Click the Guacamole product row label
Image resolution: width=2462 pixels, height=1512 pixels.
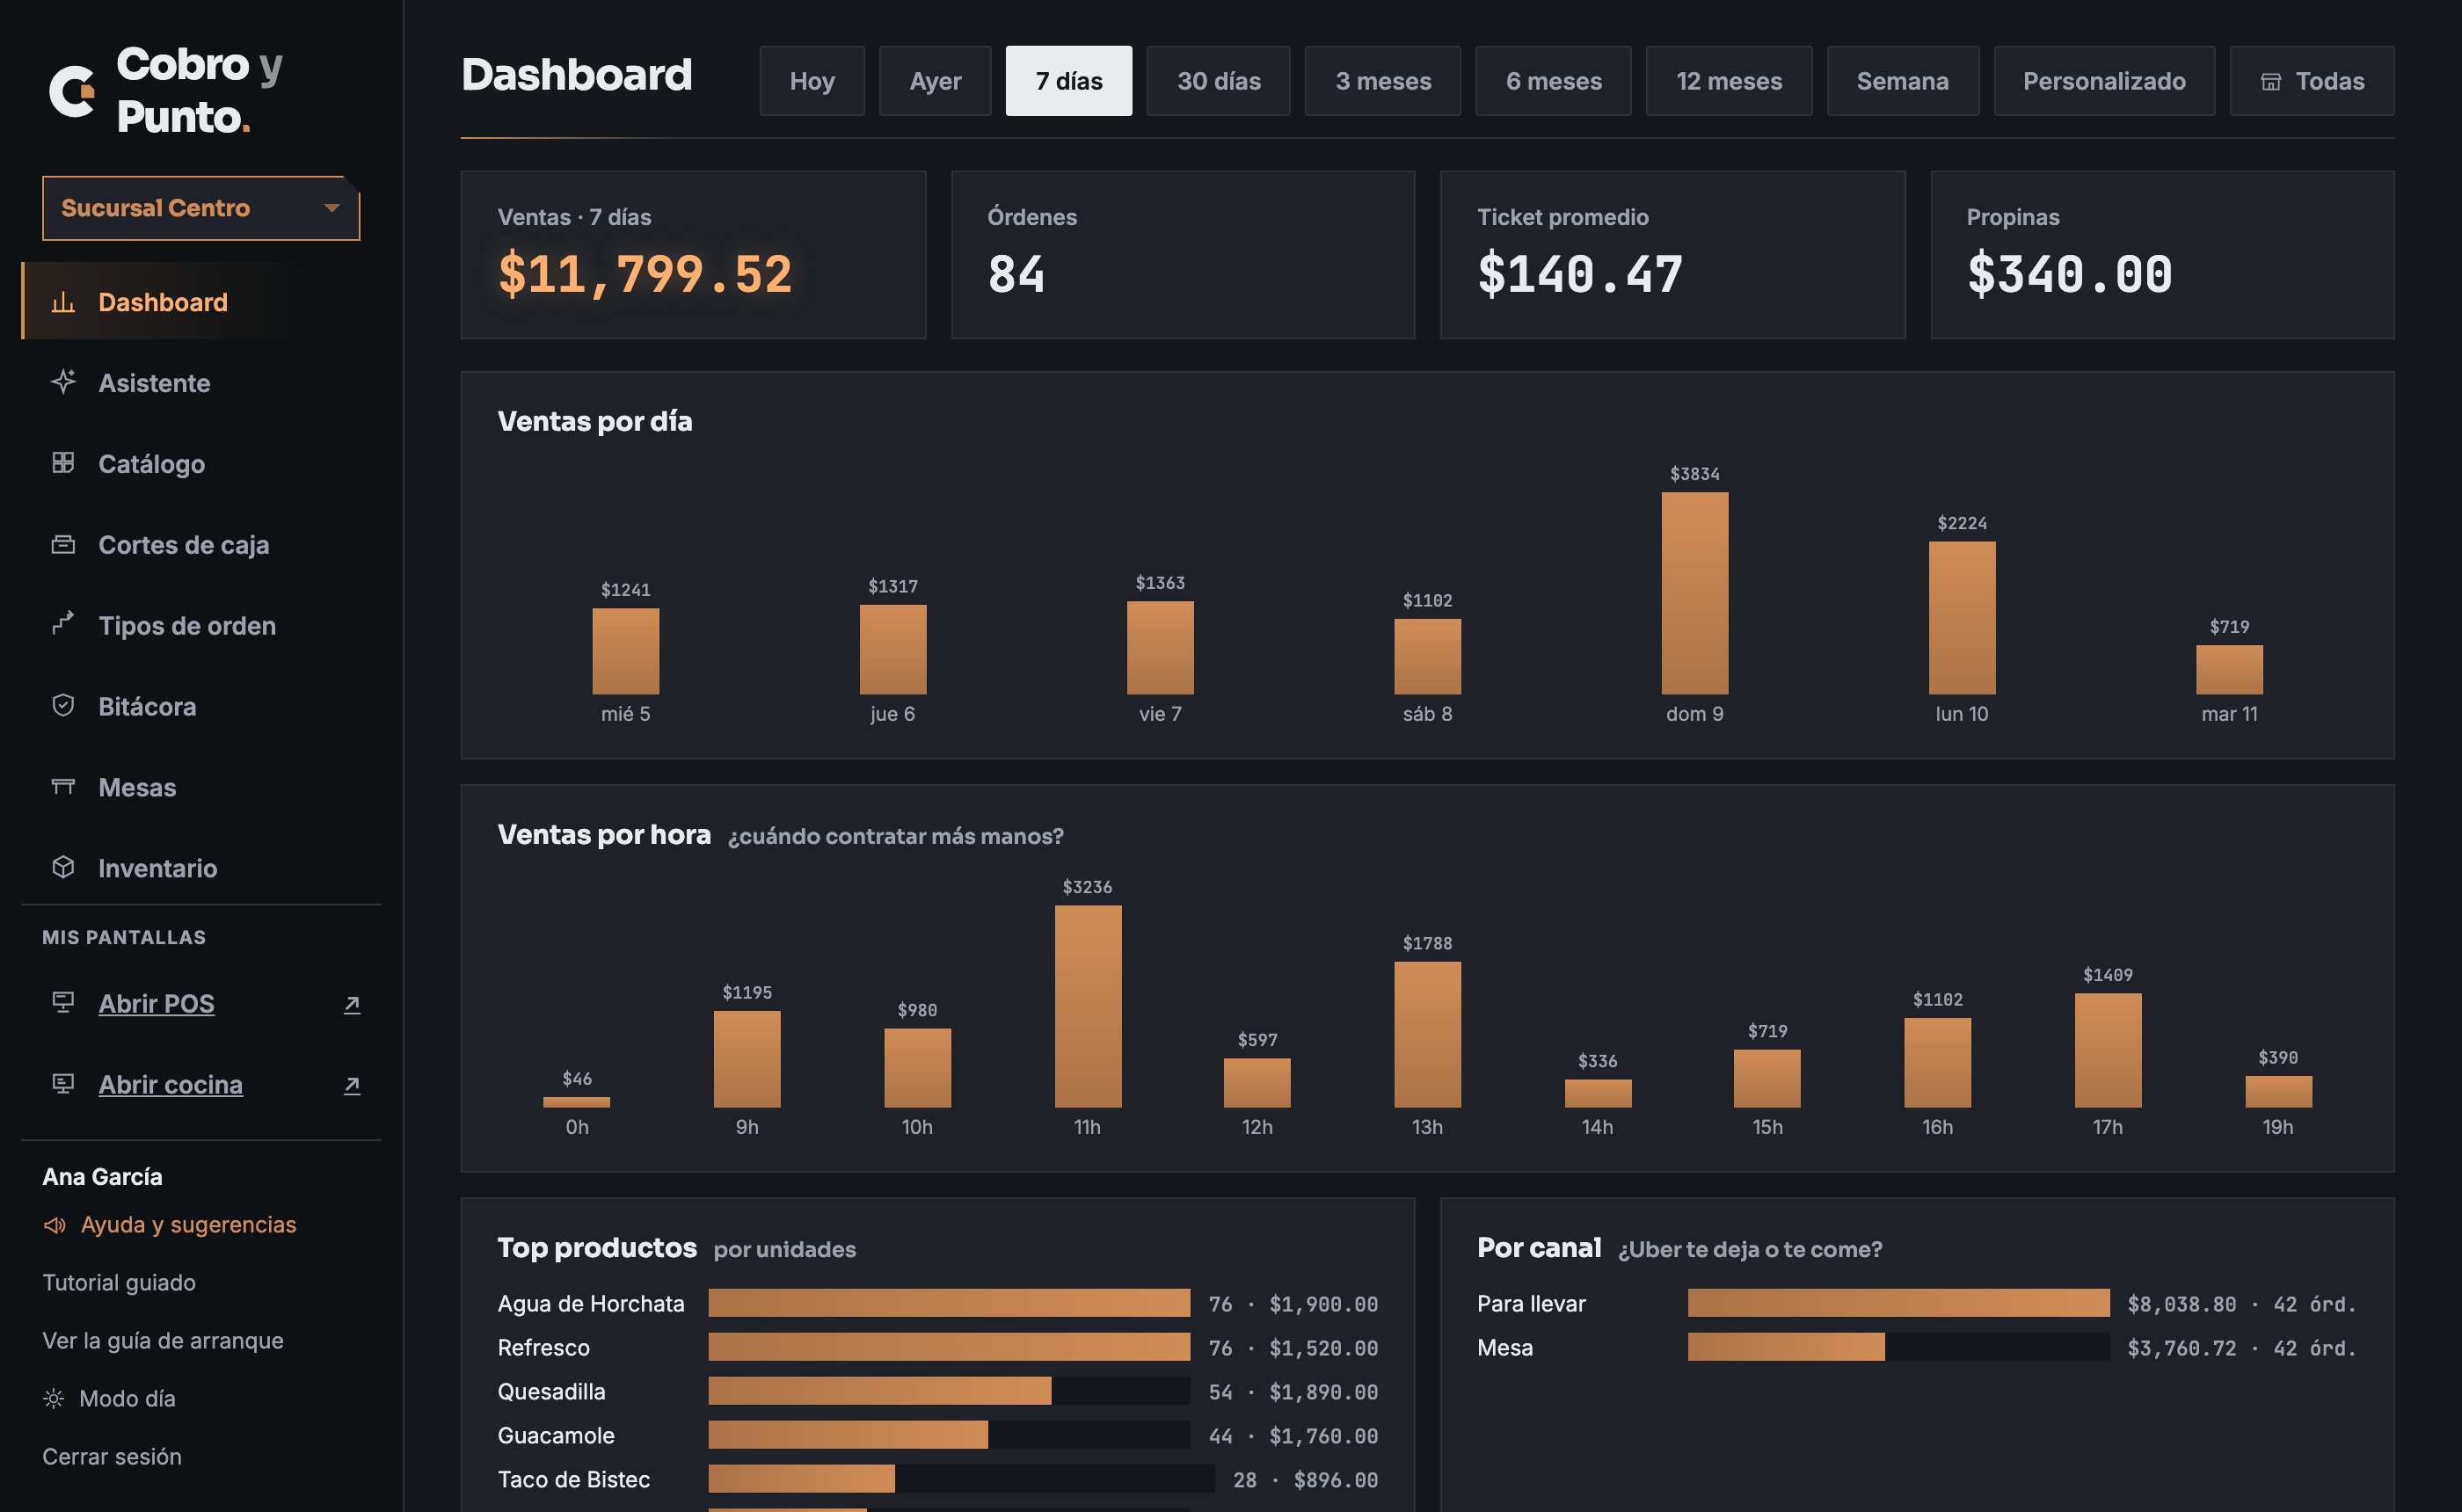coord(556,1435)
